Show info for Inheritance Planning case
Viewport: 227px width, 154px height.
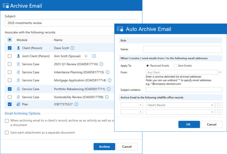click(x=107, y=72)
